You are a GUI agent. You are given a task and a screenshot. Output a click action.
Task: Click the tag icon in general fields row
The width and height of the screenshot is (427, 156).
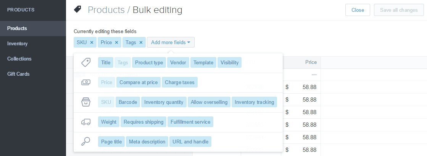(x=86, y=62)
